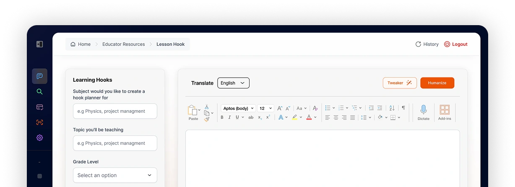Sort text A to Z

392,108
